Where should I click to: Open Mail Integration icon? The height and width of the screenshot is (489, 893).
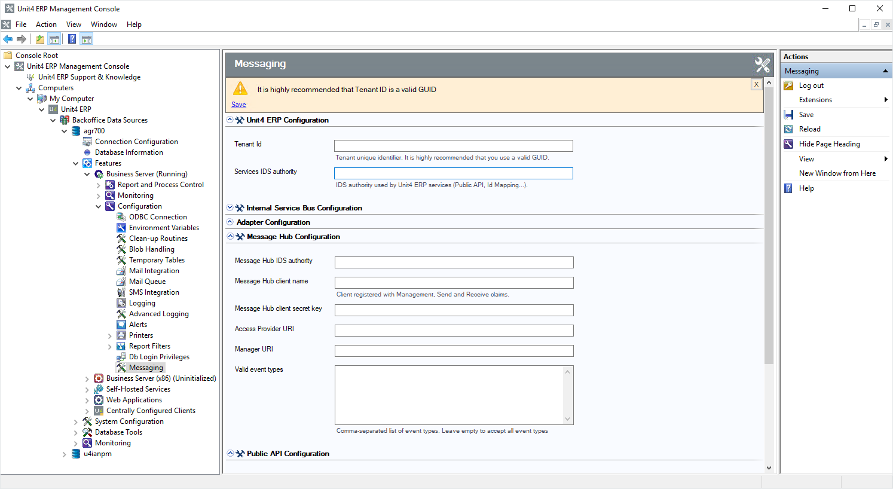(x=121, y=271)
